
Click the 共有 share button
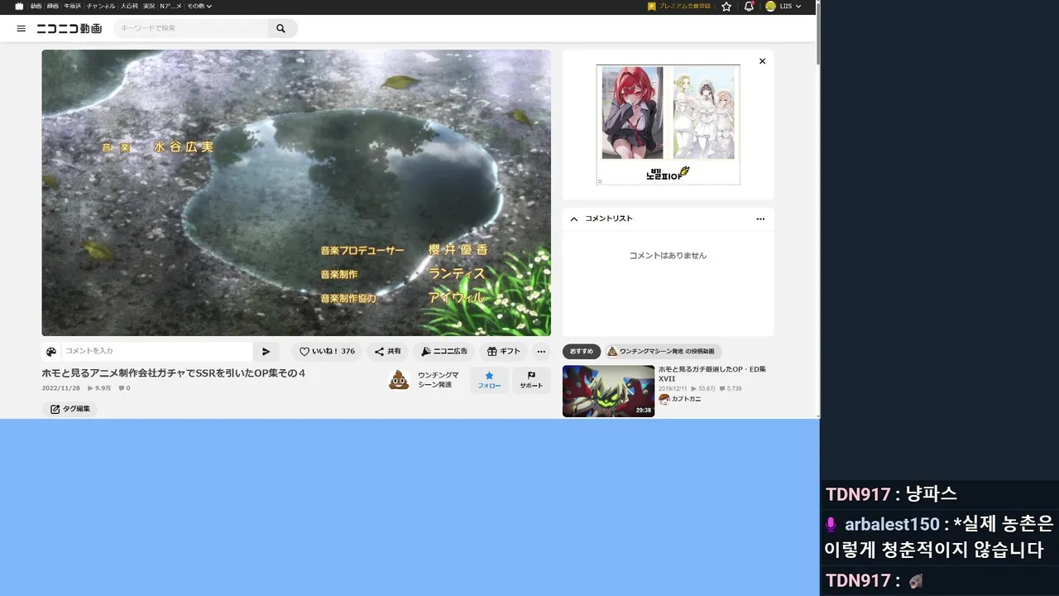click(388, 351)
